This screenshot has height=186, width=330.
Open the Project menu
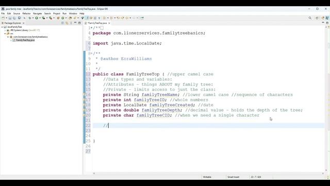[57, 13]
